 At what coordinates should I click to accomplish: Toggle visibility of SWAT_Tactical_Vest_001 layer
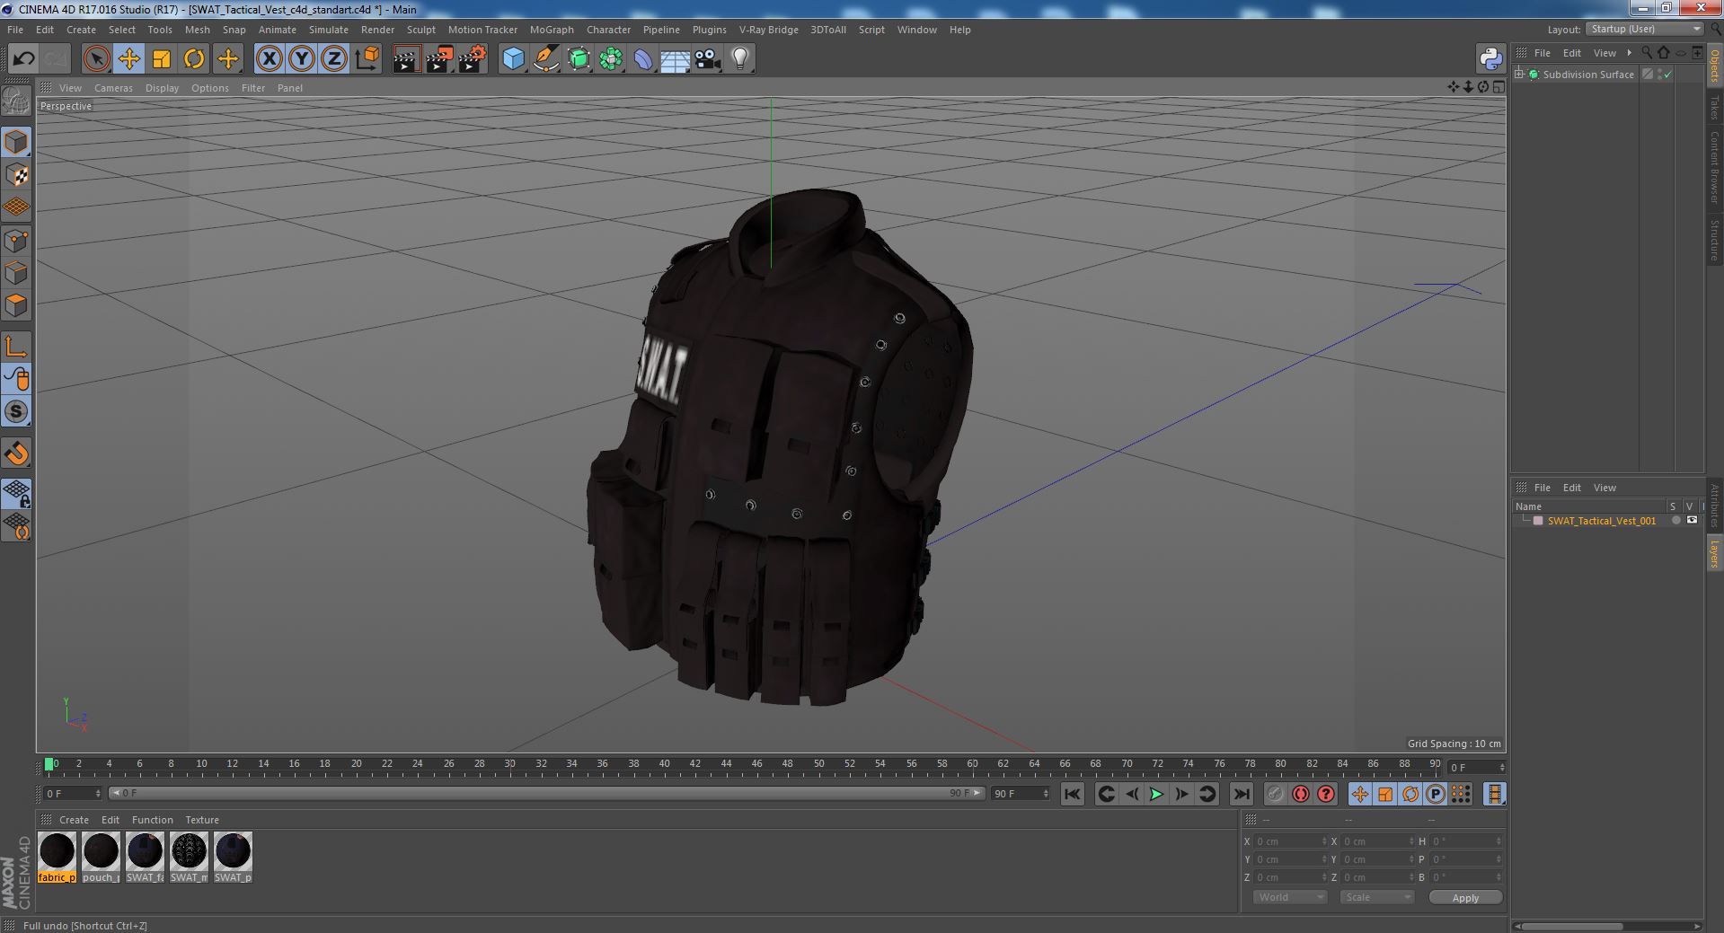coord(1692,521)
